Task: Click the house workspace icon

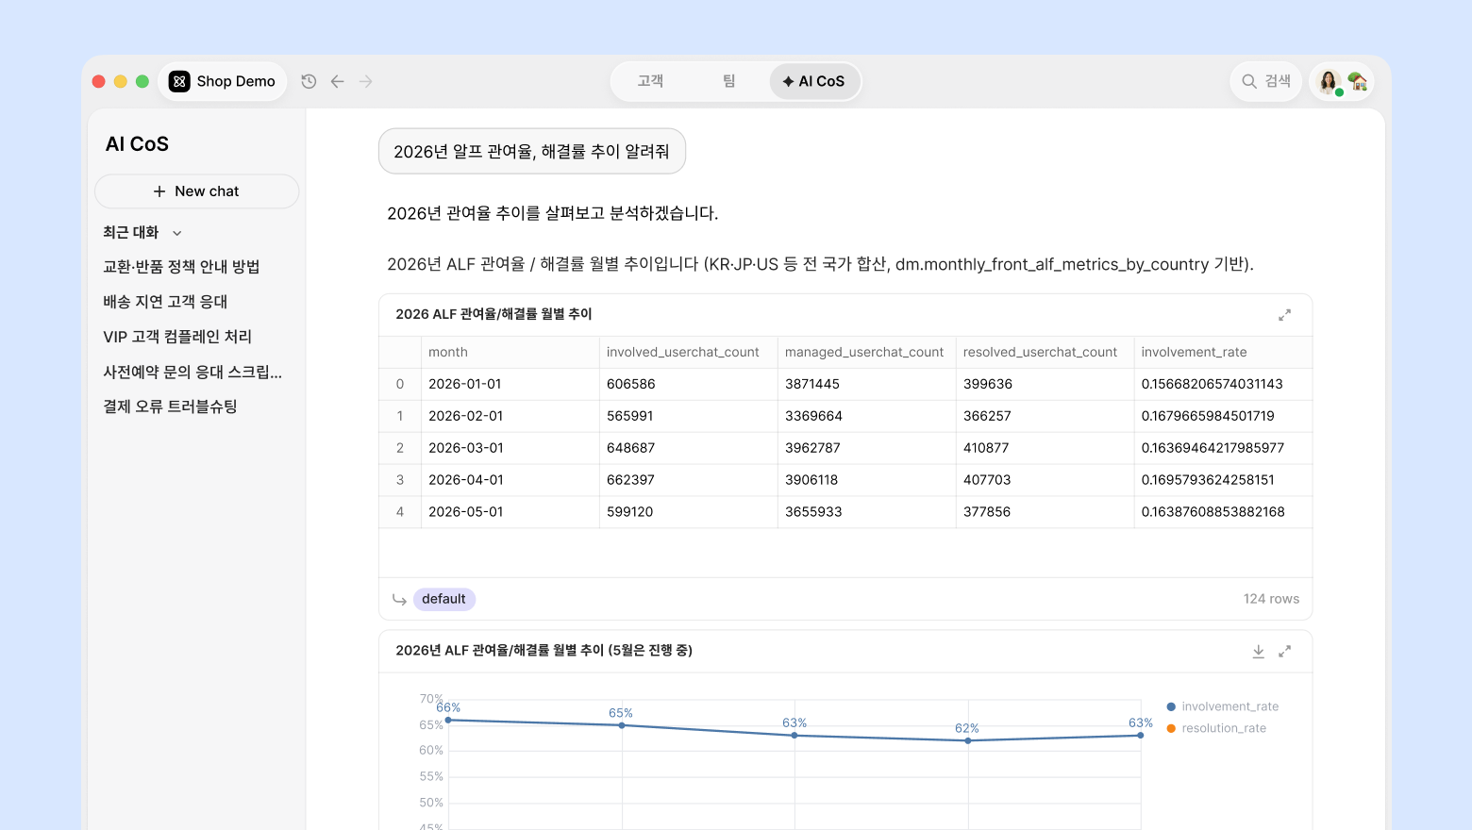Action: tap(1357, 81)
